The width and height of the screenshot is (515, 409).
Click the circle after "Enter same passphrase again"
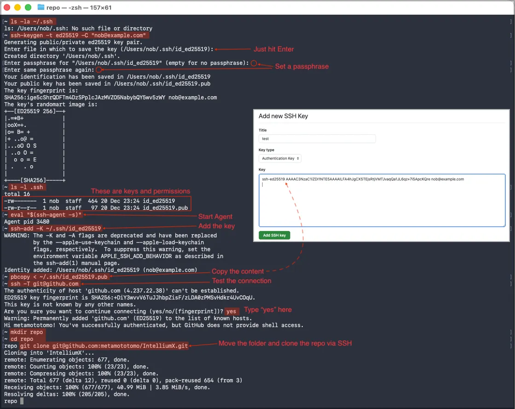98,70
